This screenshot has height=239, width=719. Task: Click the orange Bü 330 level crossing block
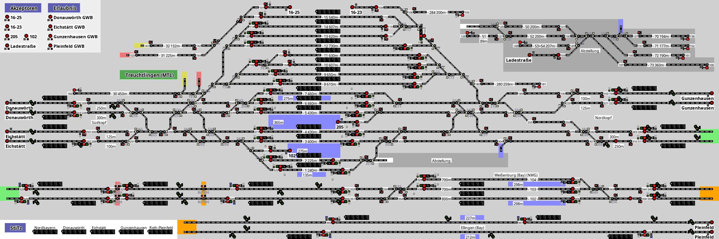tap(204, 194)
